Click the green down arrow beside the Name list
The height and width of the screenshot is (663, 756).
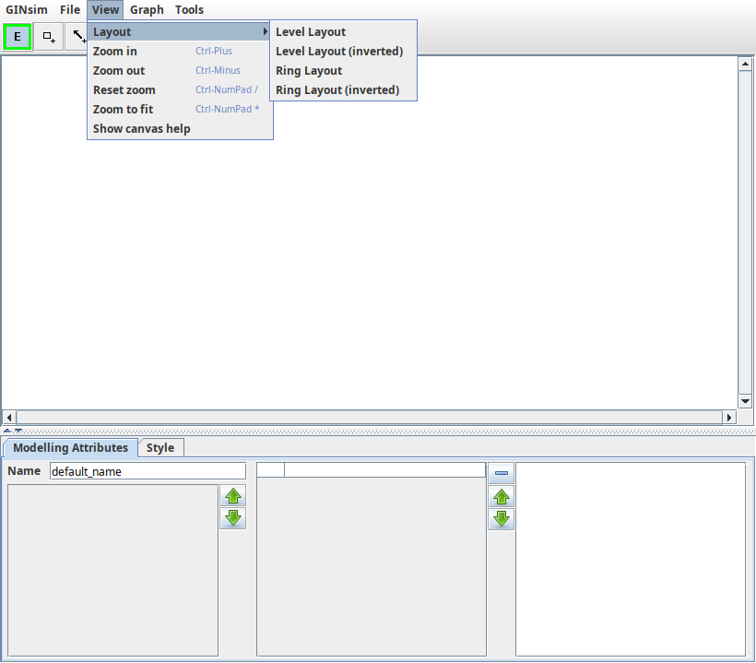click(233, 518)
